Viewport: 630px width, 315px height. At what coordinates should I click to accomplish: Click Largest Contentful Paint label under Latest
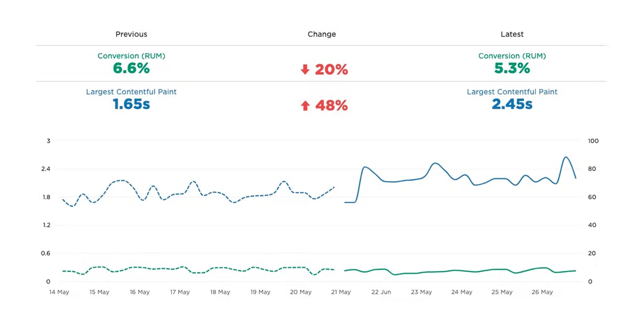512,92
